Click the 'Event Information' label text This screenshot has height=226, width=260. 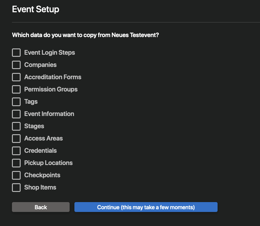[49, 114]
